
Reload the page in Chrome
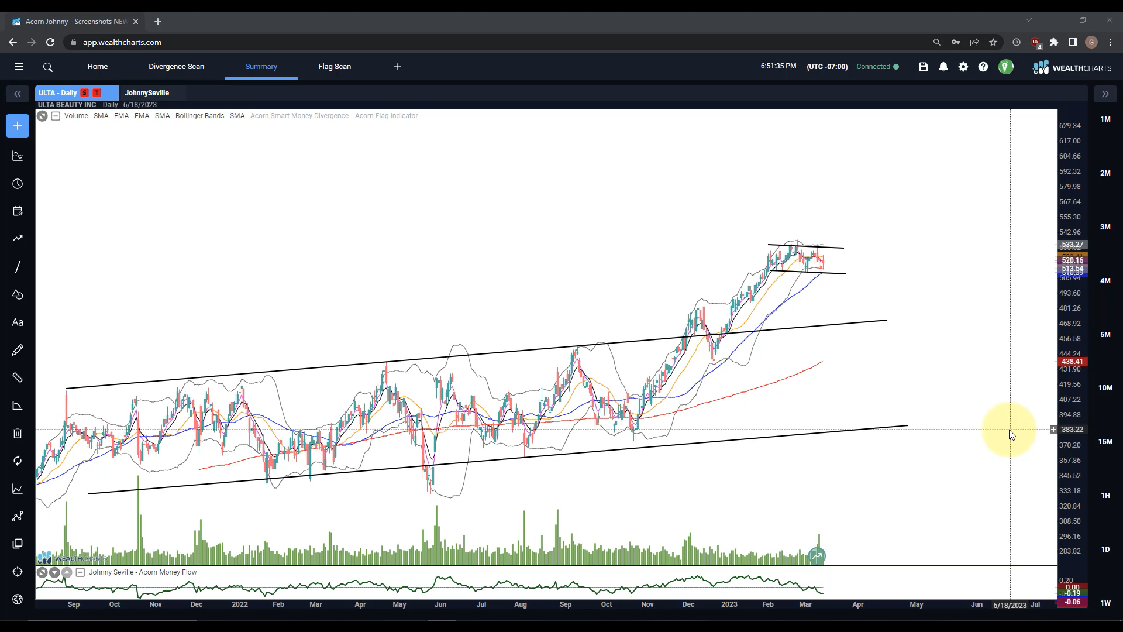pos(50,42)
